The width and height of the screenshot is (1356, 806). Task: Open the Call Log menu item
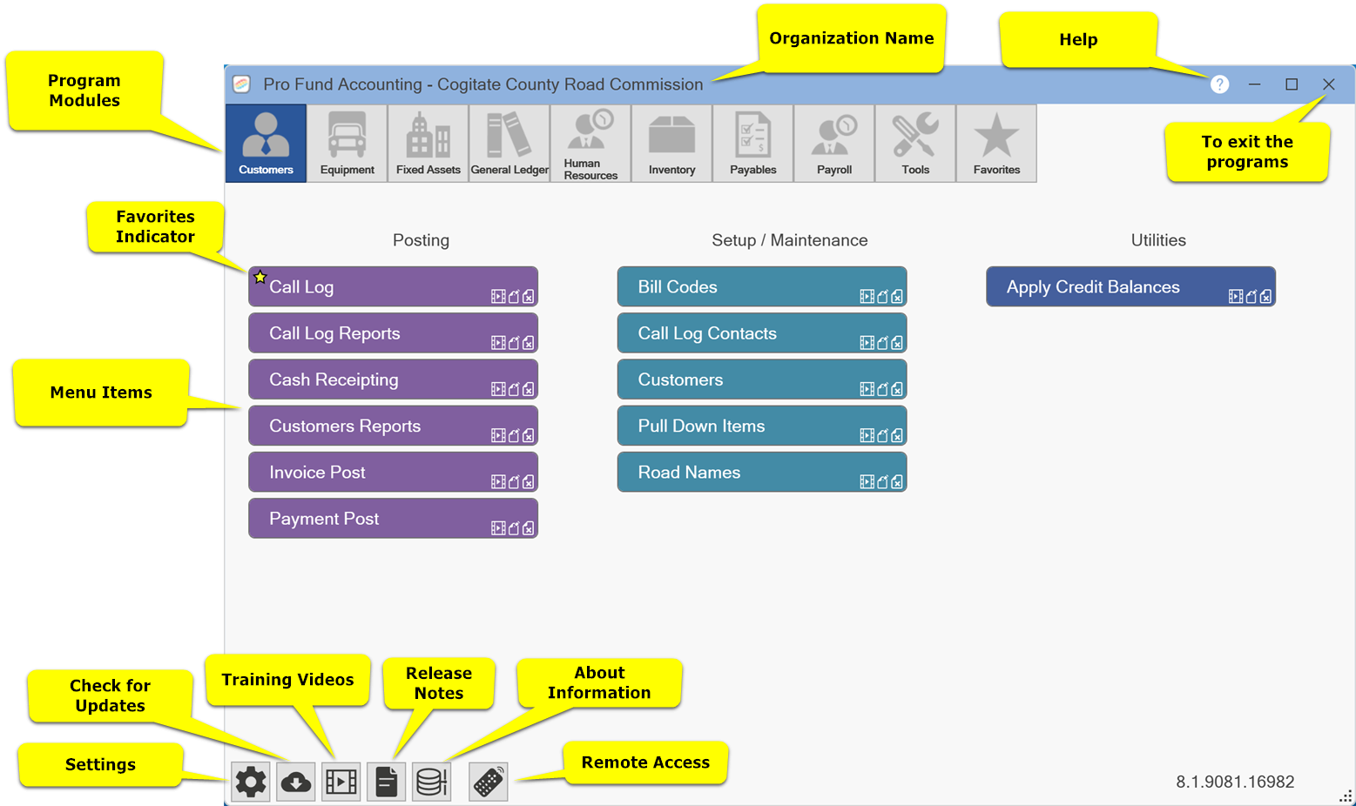393,286
